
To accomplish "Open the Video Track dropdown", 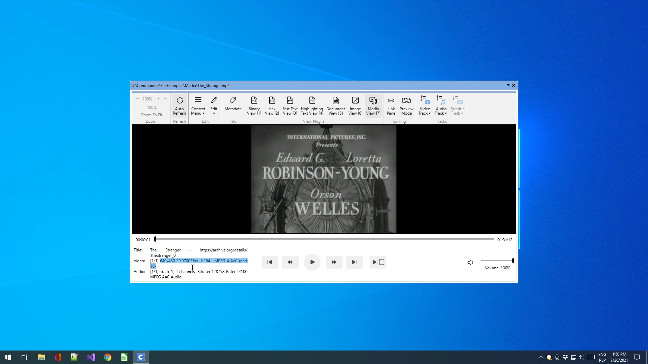I will point(425,105).
